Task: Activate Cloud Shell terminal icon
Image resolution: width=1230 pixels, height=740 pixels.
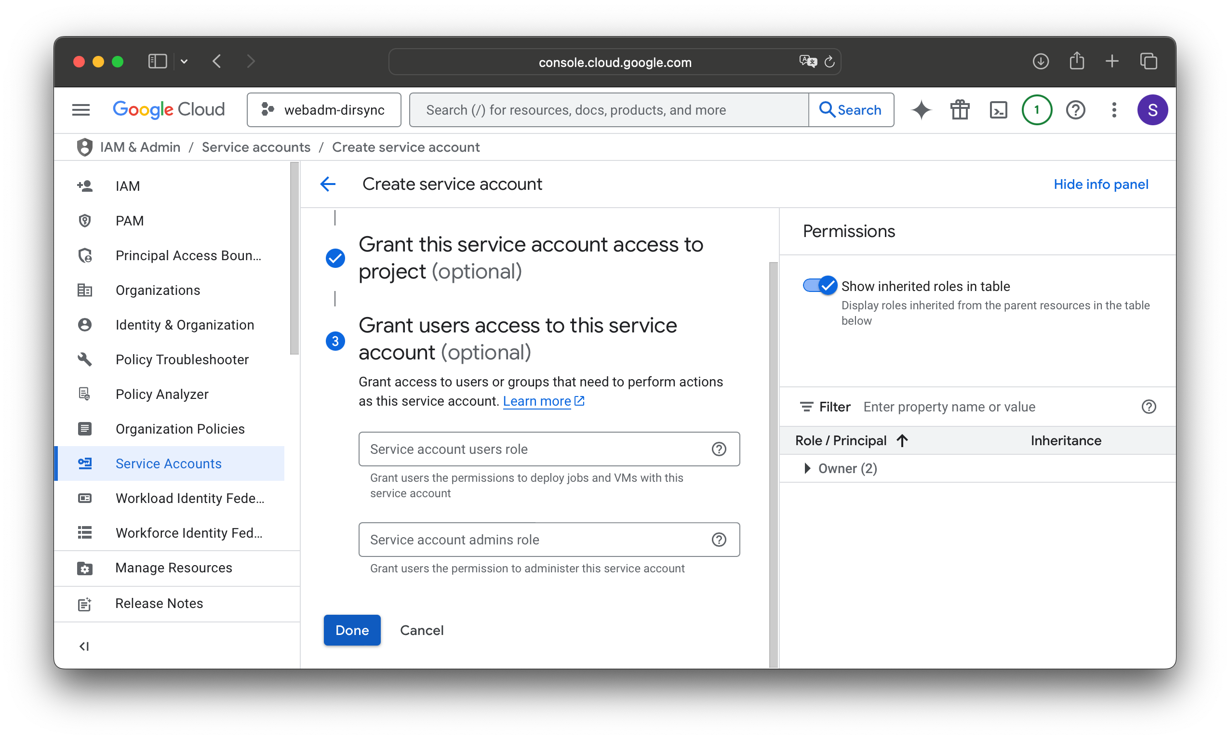Action: pyautogui.click(x=998, y=110)
